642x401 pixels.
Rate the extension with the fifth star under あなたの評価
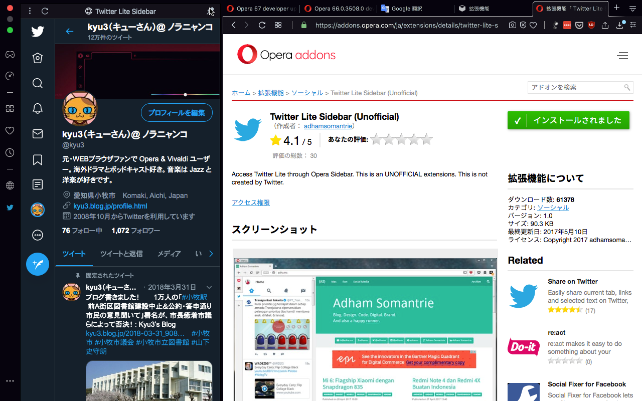point(426,139)
